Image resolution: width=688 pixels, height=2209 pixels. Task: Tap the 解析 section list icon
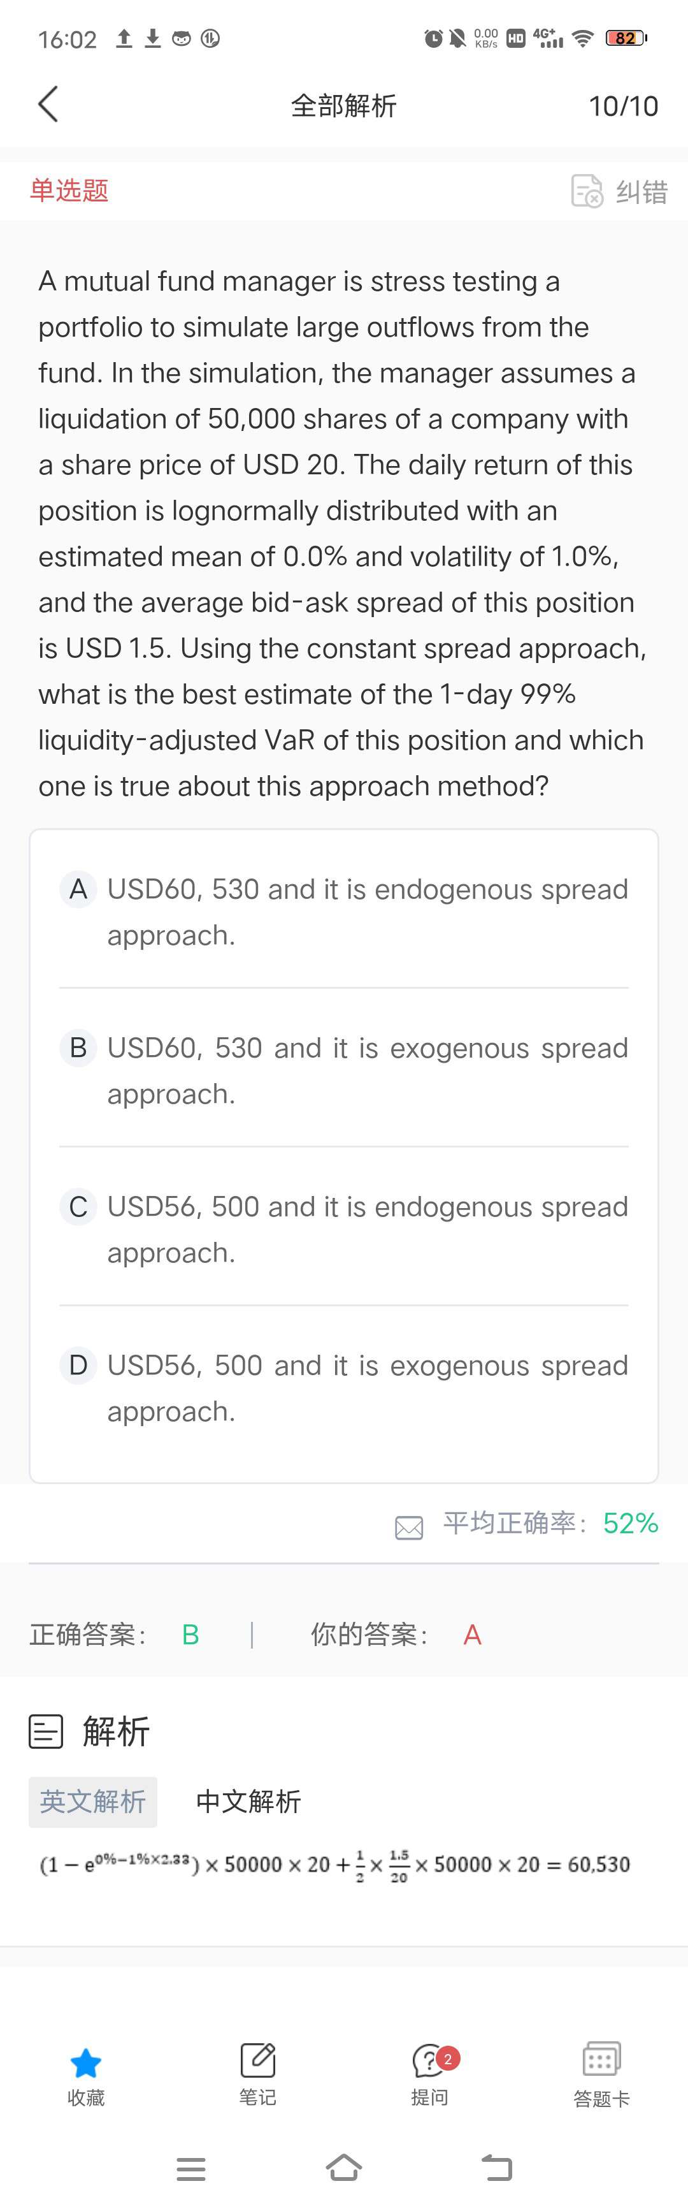click(x=47, y=1731)
